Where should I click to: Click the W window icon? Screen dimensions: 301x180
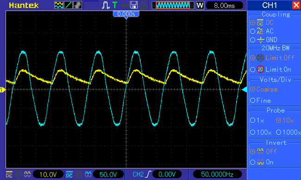[200, 5]
